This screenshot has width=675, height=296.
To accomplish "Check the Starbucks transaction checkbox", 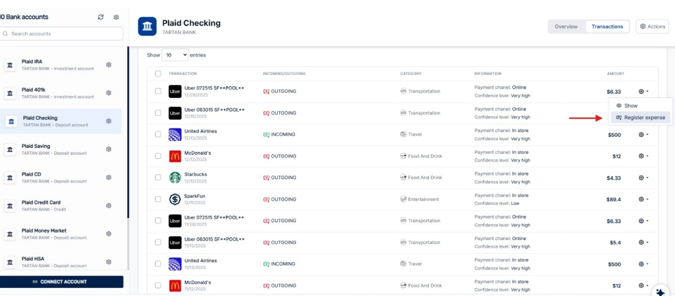I will coord(158,178).
